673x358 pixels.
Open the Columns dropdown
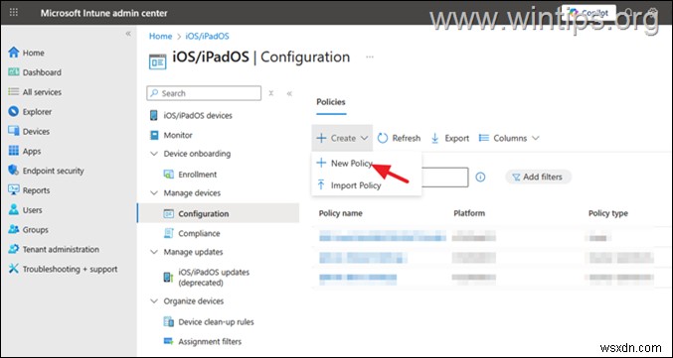click(x=509, y=138)
